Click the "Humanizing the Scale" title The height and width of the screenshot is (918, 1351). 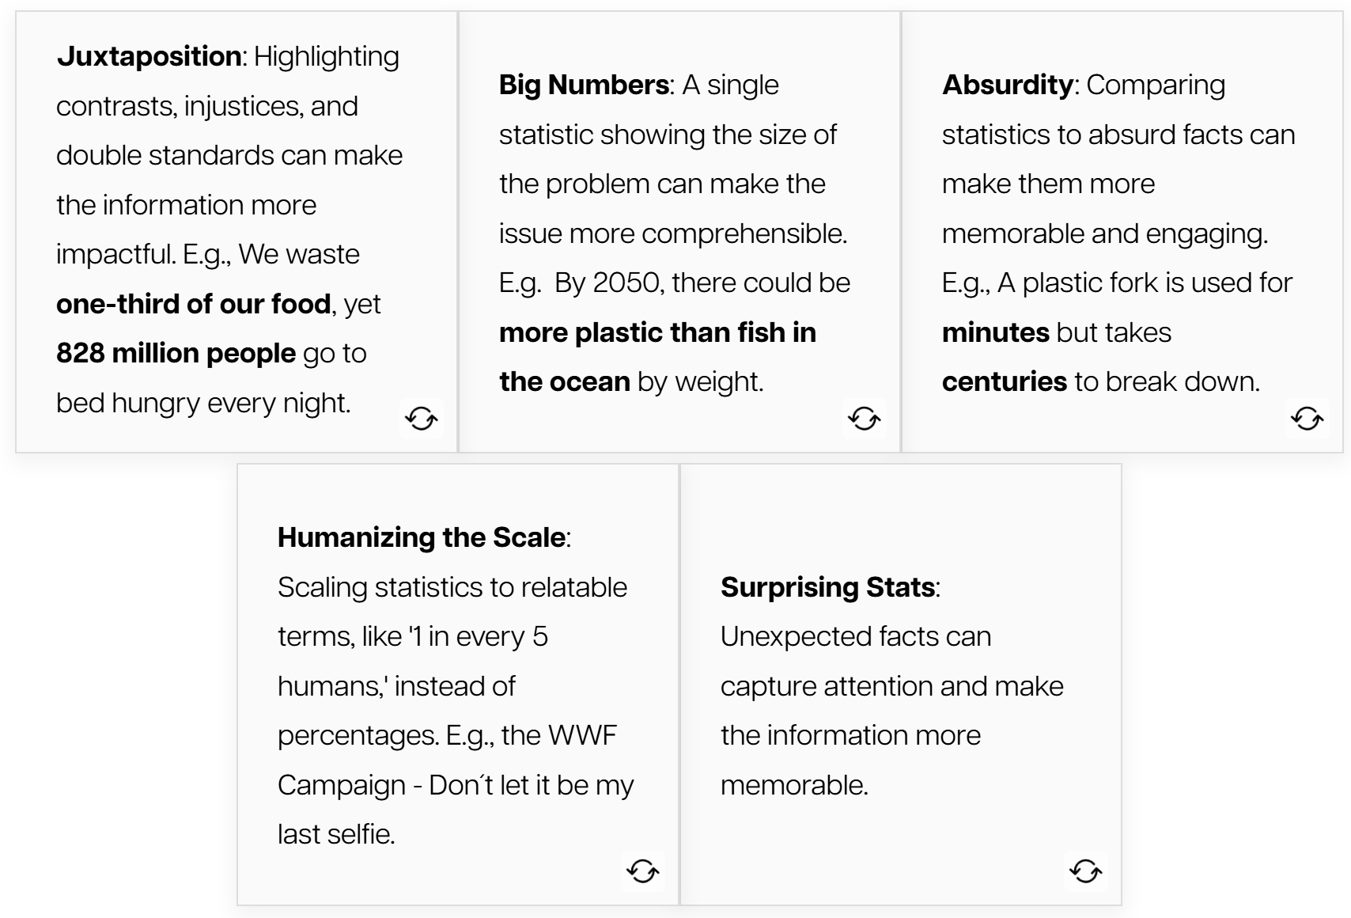pos(422,537)
